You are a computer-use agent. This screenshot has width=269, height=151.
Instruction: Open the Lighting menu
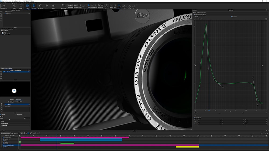13,3
